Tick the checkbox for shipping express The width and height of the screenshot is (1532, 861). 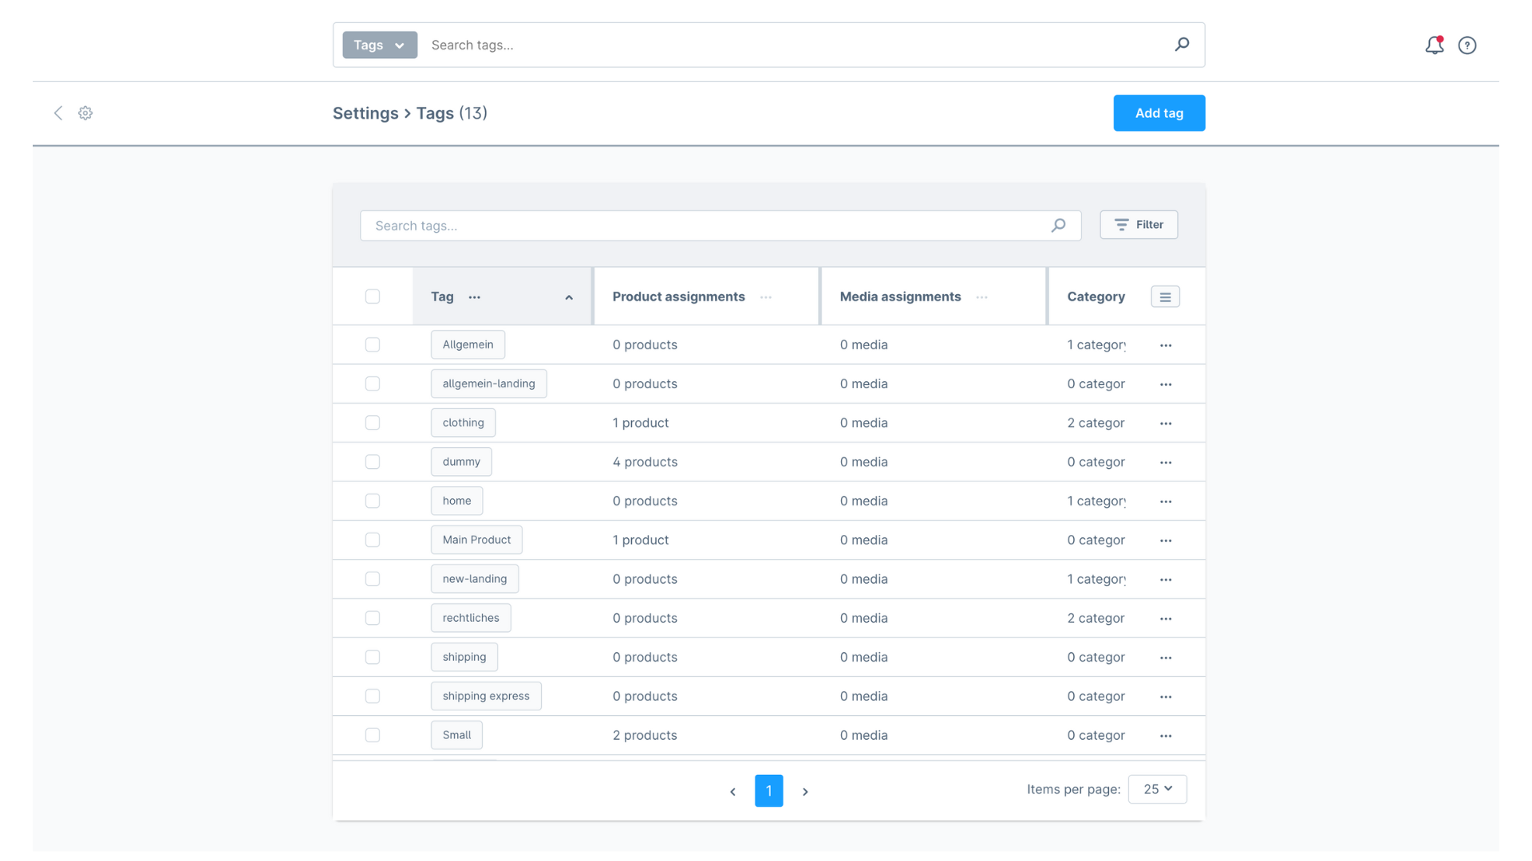[x=373, y=696]
